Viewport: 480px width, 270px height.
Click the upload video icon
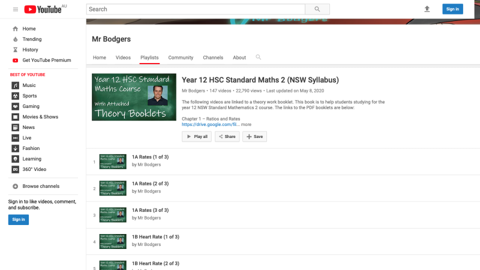pyautogui.click(x=427, y=9)
